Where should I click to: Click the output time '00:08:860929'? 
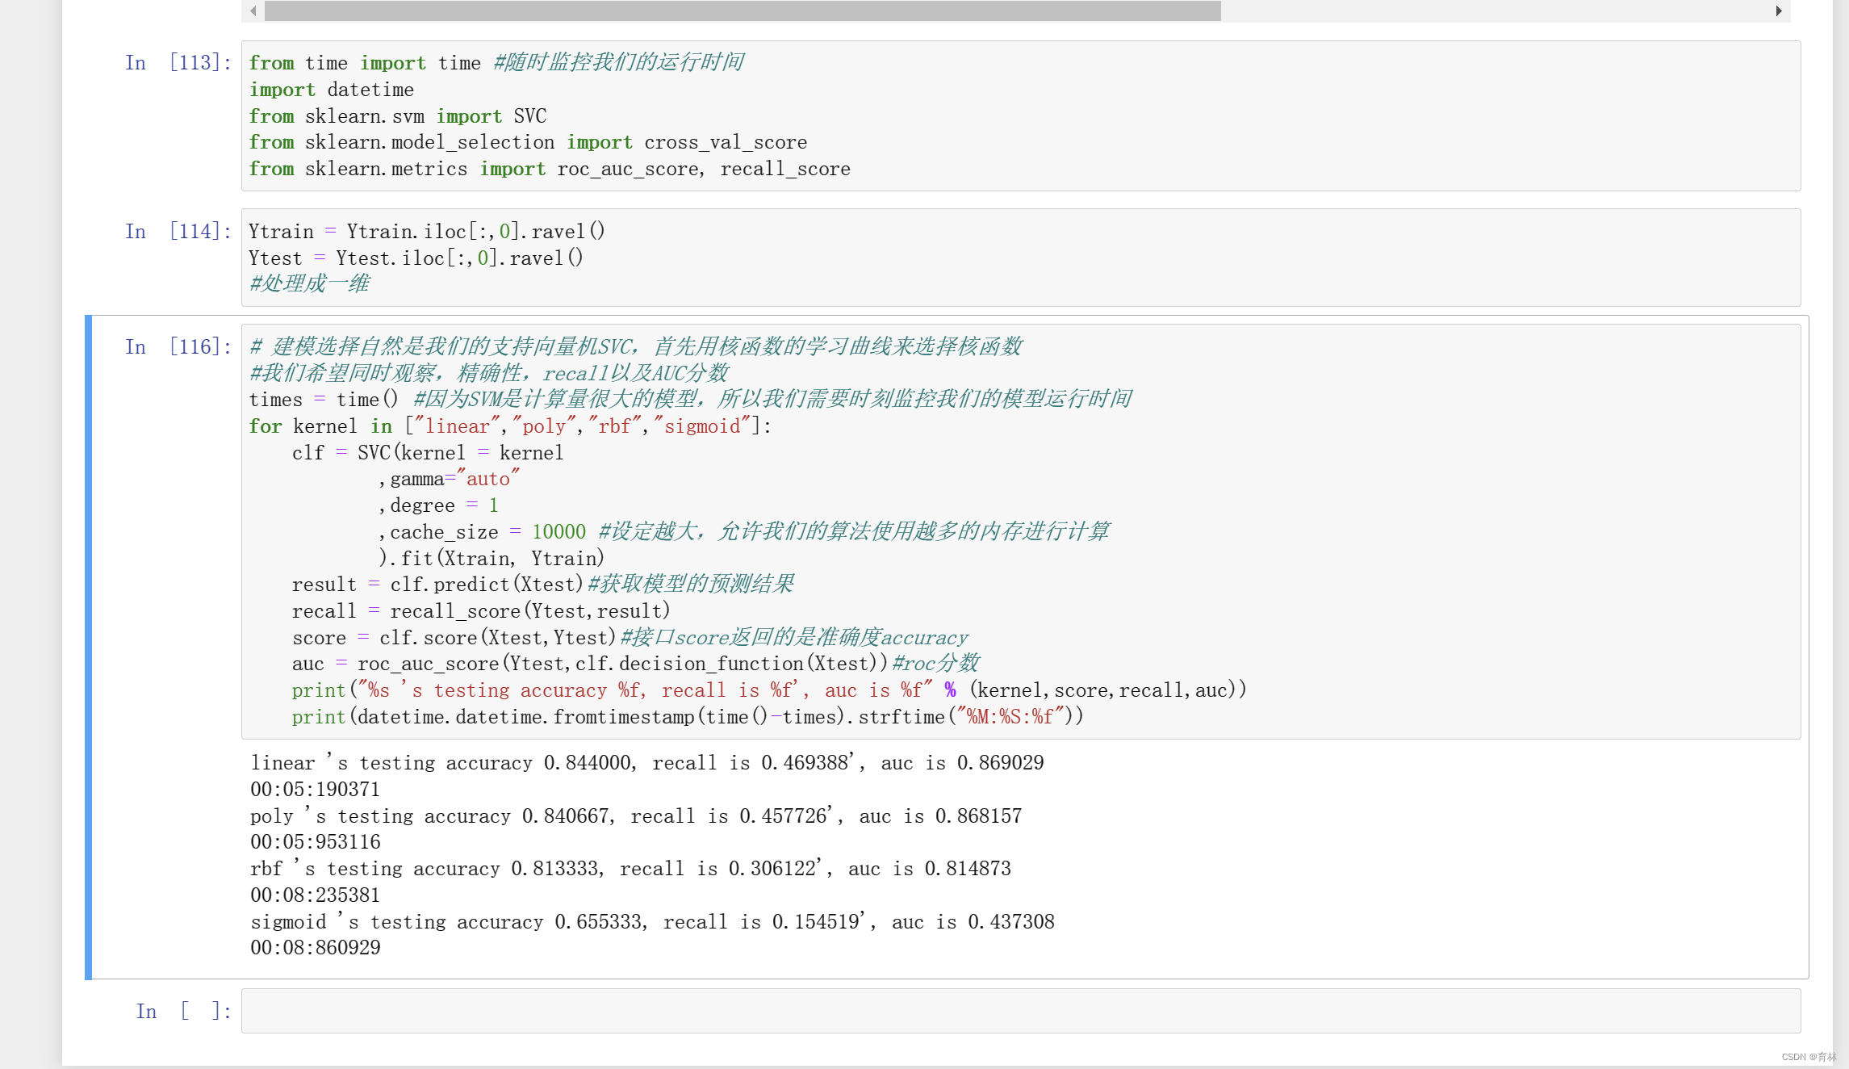click(x=316, y=948)
